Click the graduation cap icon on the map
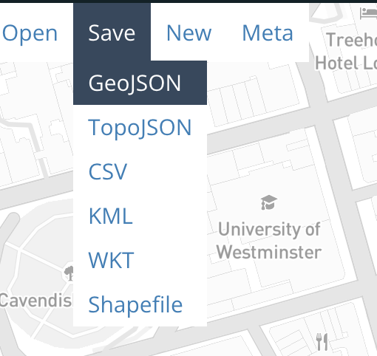 pyautogui.click(x=269, y=202)
